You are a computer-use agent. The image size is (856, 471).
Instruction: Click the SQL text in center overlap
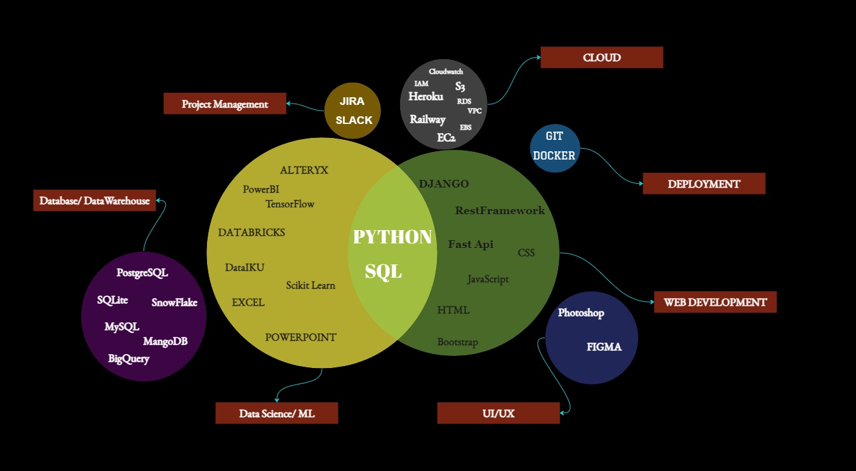coord(383,271)
